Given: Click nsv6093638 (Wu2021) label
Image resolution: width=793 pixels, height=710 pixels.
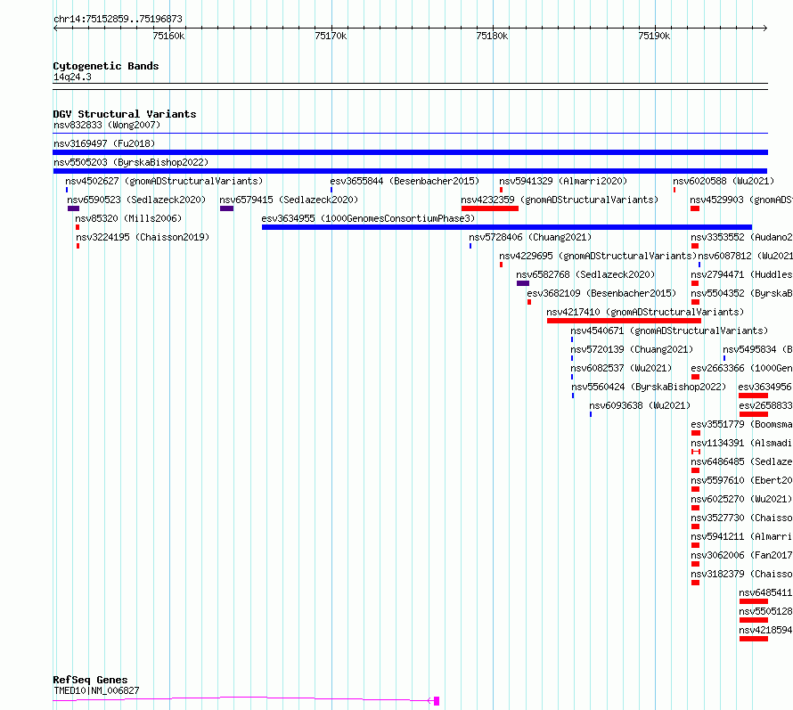Looking at the screenshot, I should (x=640, y=405).
